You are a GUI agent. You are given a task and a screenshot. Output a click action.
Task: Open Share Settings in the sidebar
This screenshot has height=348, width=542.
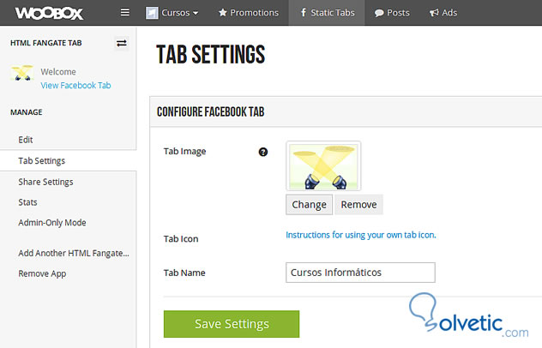coord(45,182)
